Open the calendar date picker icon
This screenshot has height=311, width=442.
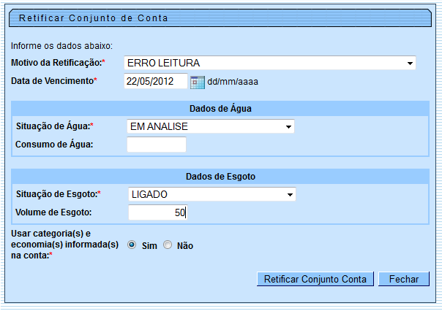[x=197, y=81]
